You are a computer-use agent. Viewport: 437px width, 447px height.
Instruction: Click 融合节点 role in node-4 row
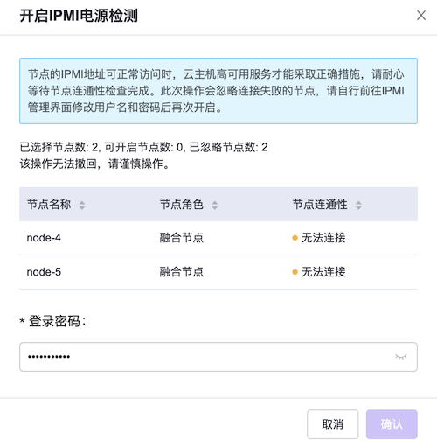182,238
